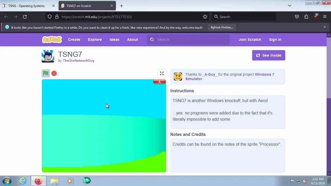Viewport: 331px width, 186px height.
Task: Click the Scratch search magnifier icon
Action: point(152,40)
